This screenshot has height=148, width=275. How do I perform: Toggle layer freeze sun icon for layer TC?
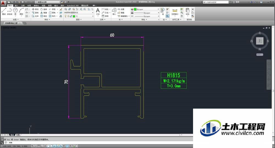point(68,16)
